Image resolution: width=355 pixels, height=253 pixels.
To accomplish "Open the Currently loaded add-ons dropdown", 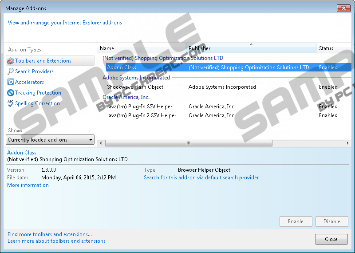I will click(x=51, y=140).
